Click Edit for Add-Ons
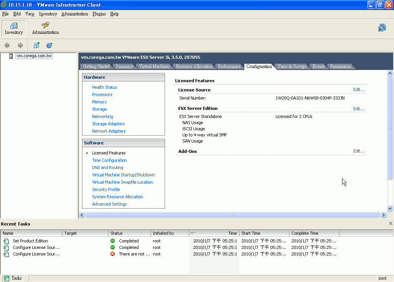 pos(359,151)
